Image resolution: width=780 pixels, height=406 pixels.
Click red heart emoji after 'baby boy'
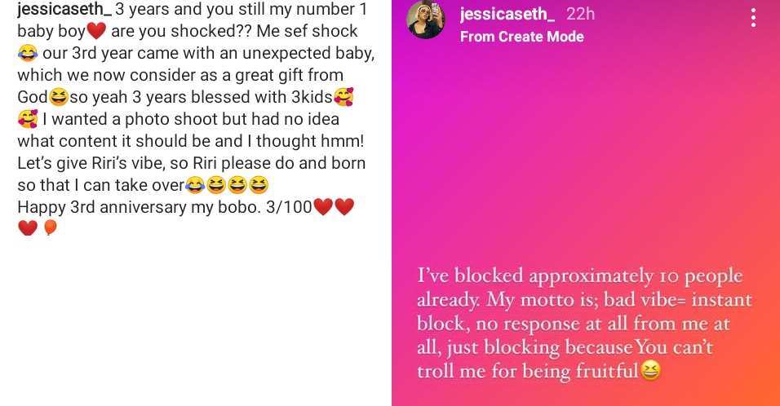(96, 32)
